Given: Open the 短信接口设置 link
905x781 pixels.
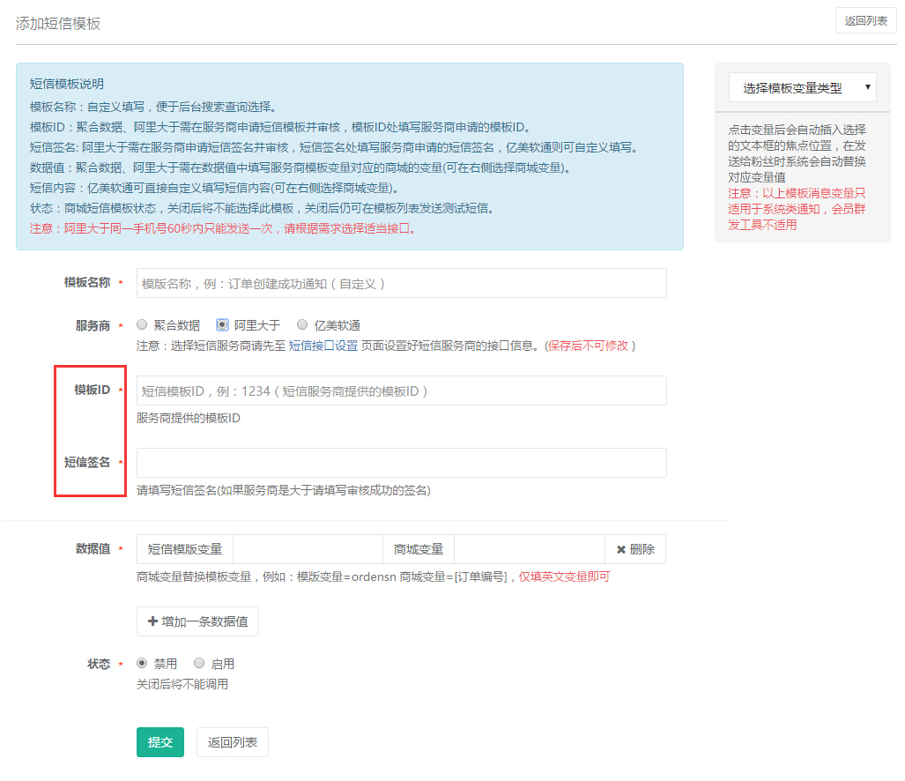Looking at the screenshot, I should click(x=323, y=346).
